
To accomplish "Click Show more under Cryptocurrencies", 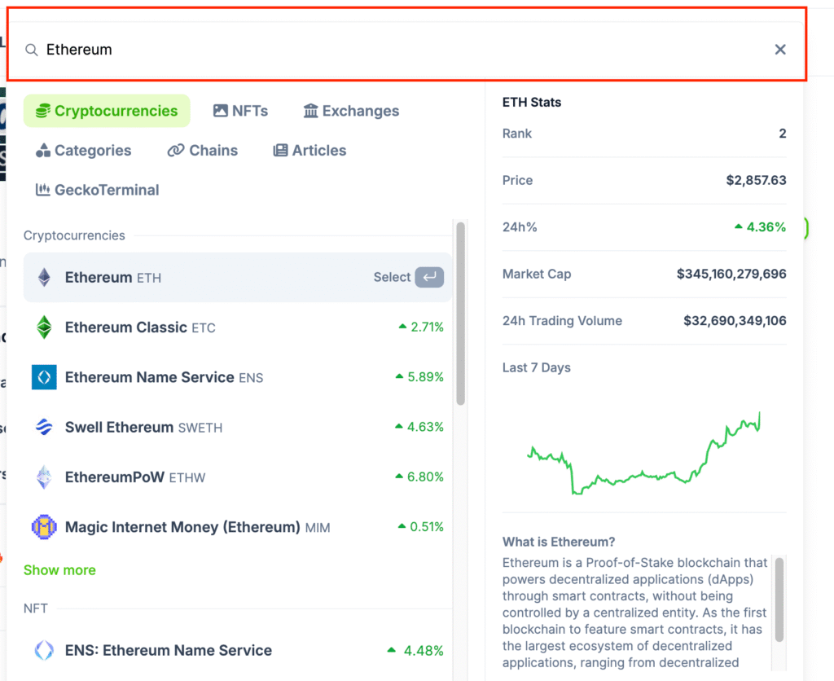I will click(x=59, y=570).
